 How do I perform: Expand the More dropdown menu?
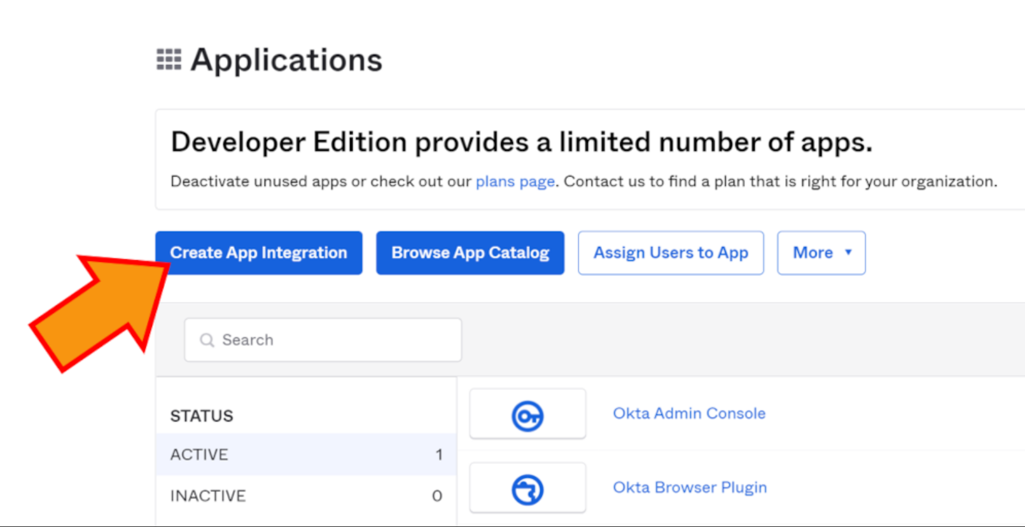pos(821,253)
